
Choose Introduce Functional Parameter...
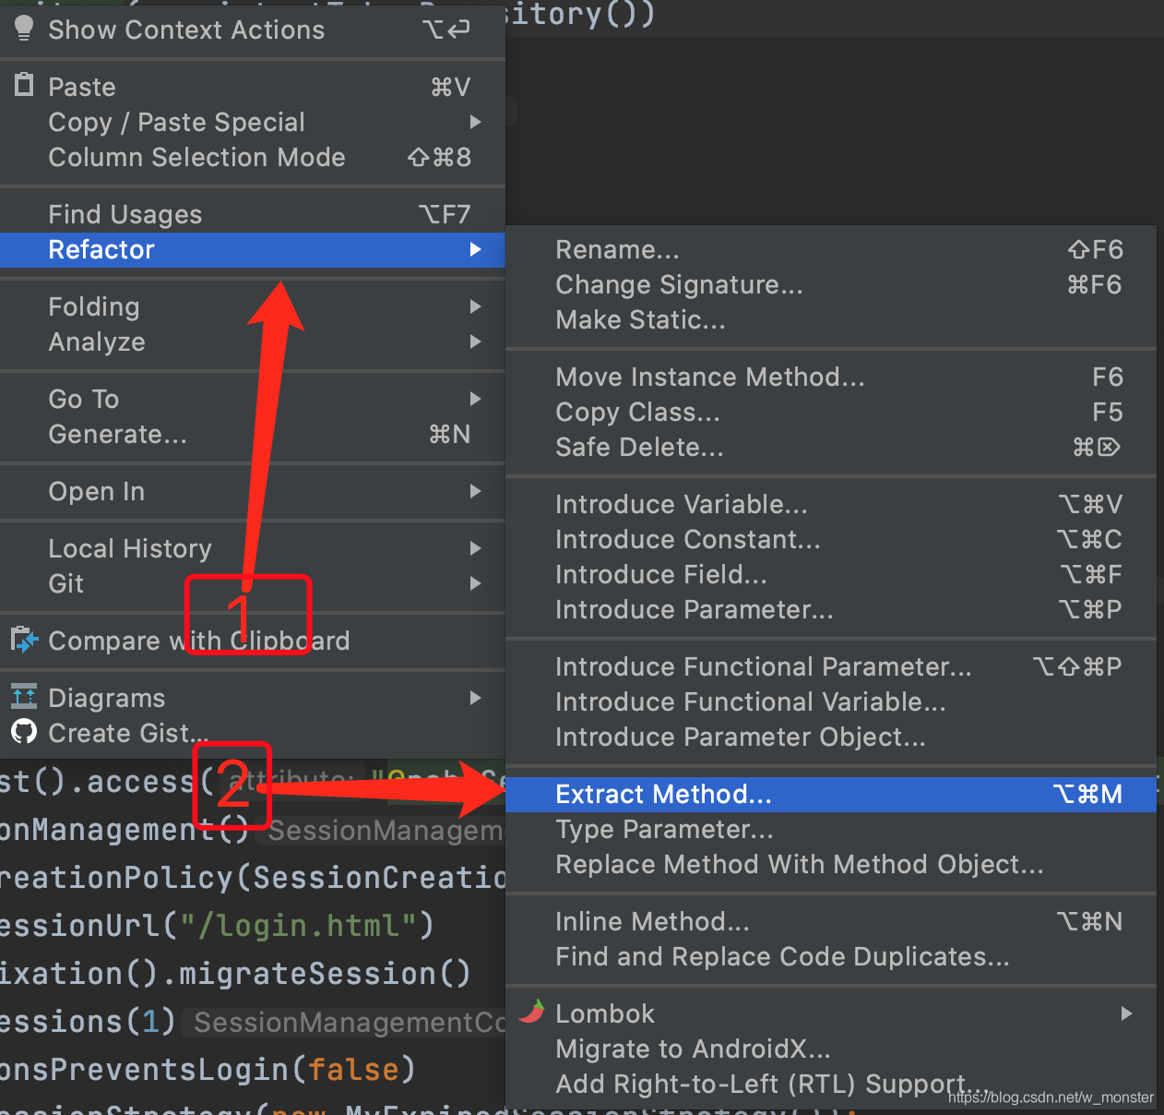tap(831, 666)
